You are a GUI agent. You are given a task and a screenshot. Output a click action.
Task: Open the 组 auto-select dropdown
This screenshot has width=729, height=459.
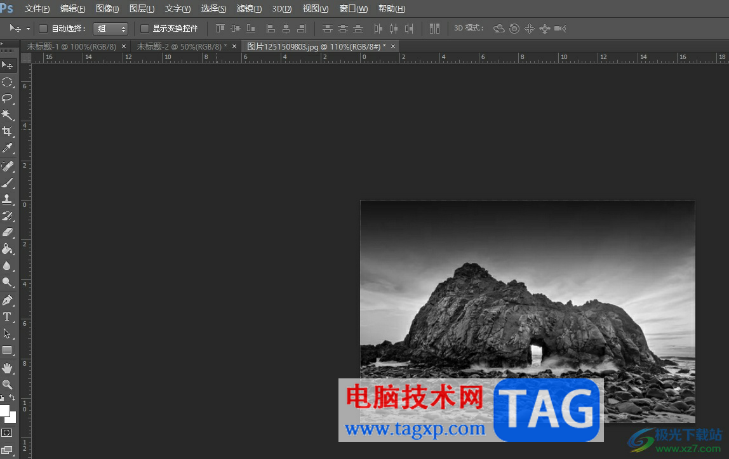[110, 29]
